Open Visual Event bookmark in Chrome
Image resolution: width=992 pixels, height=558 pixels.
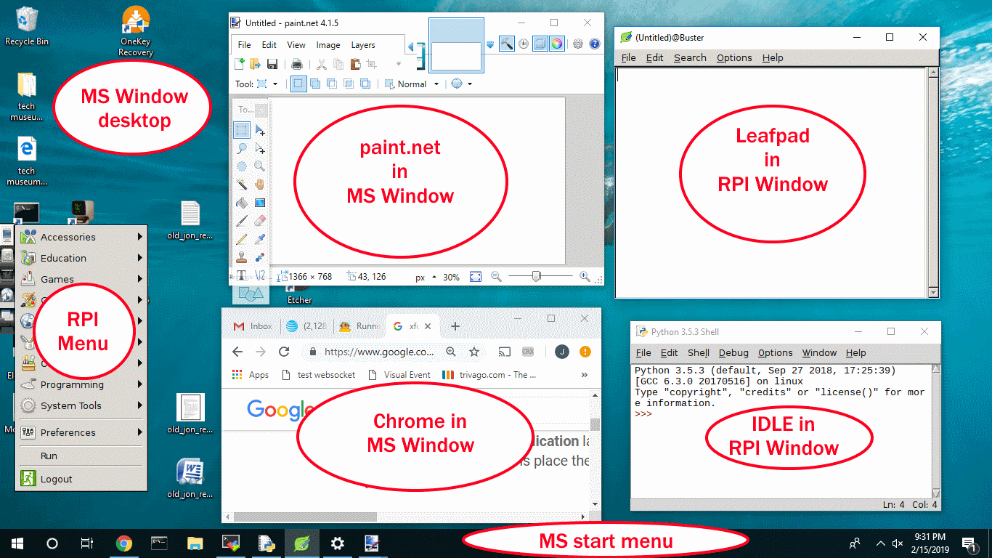click(399, 375)
